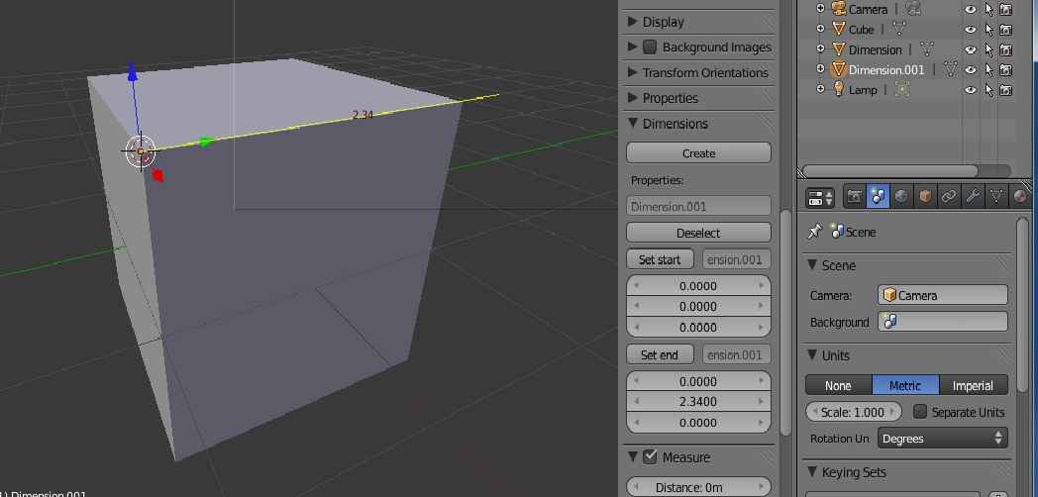Image resolution: width=1038 pixels, height=497 pixels.
Task: Select None for unit system
Action: click(838, 385)
